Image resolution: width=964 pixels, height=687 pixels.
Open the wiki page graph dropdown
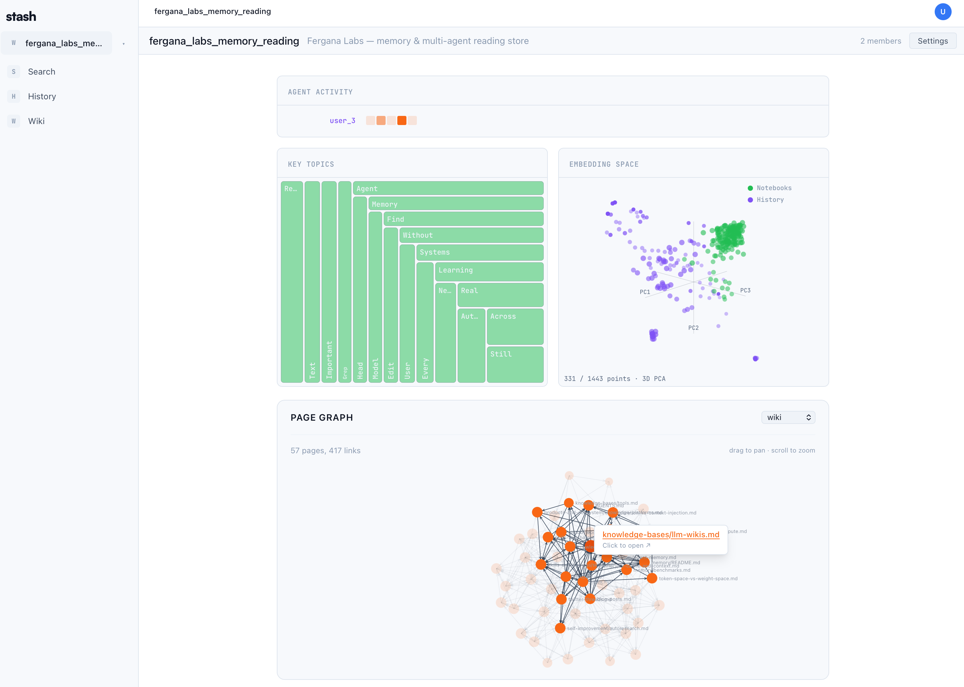click(788, 417)
